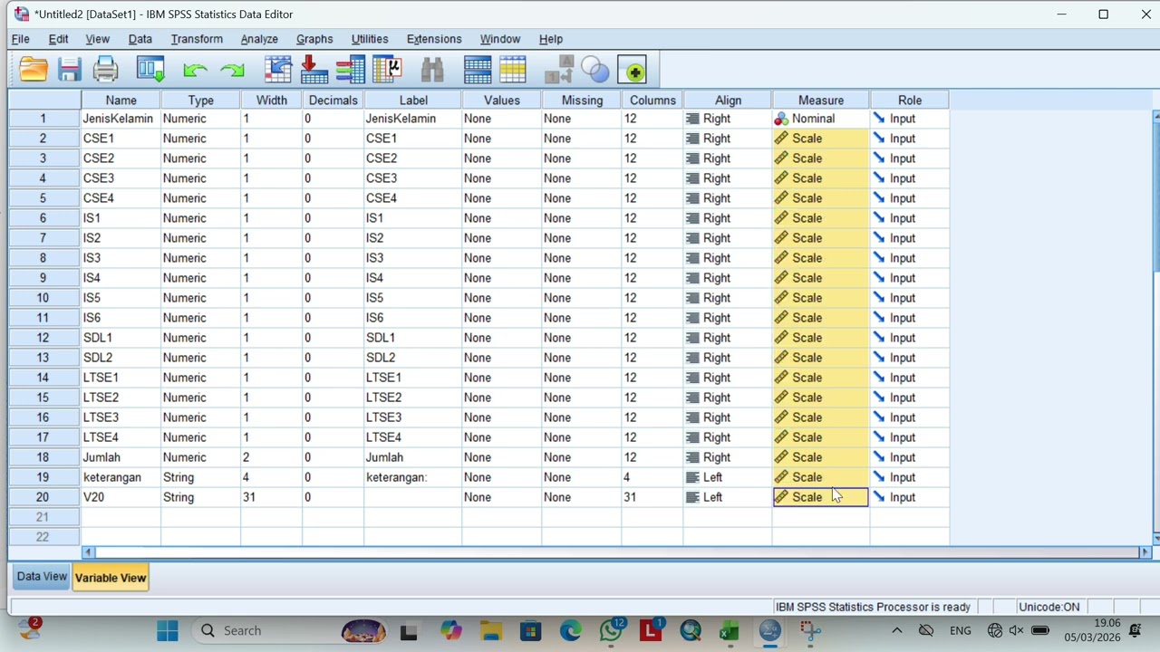Open the Analyze menu
Screen dimensions: 1160x652
click(x=259, y=39)
